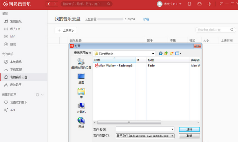Sort files by 标题 column
Image resolution: width=238 pixels, height=142 pixels.
(168, 60)
